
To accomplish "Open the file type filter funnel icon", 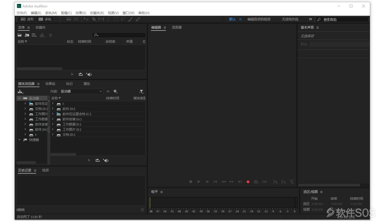I will point(141,91).
